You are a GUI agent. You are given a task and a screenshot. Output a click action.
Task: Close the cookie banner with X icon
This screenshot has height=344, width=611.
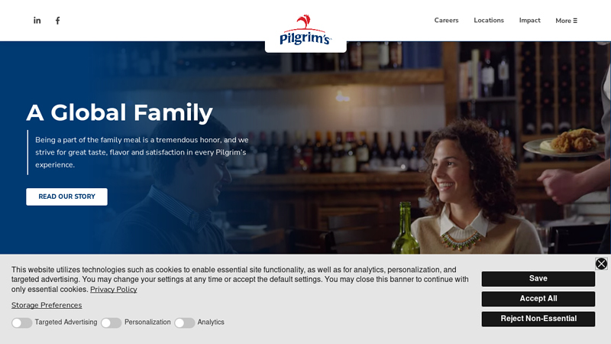click(601, 264)
